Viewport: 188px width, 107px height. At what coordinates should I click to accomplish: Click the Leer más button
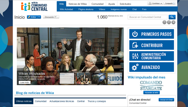click(x=25, y=83)
